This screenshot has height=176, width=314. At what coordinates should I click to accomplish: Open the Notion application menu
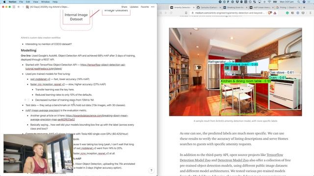12,2
